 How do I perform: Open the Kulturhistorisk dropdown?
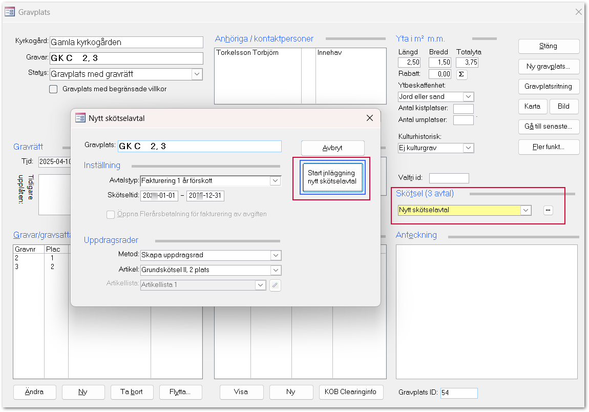click(x=468, y=148)
